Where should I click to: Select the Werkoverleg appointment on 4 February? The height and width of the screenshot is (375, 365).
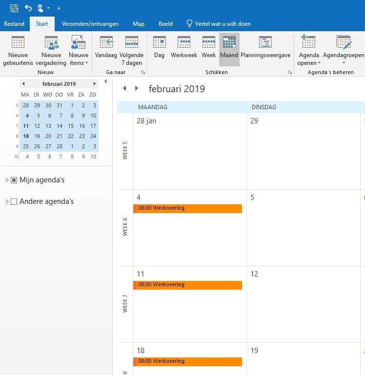click(188, 208)
